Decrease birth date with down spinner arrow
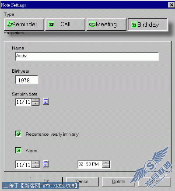This screenshot has height=191, width=175. (x=35, y=104)
